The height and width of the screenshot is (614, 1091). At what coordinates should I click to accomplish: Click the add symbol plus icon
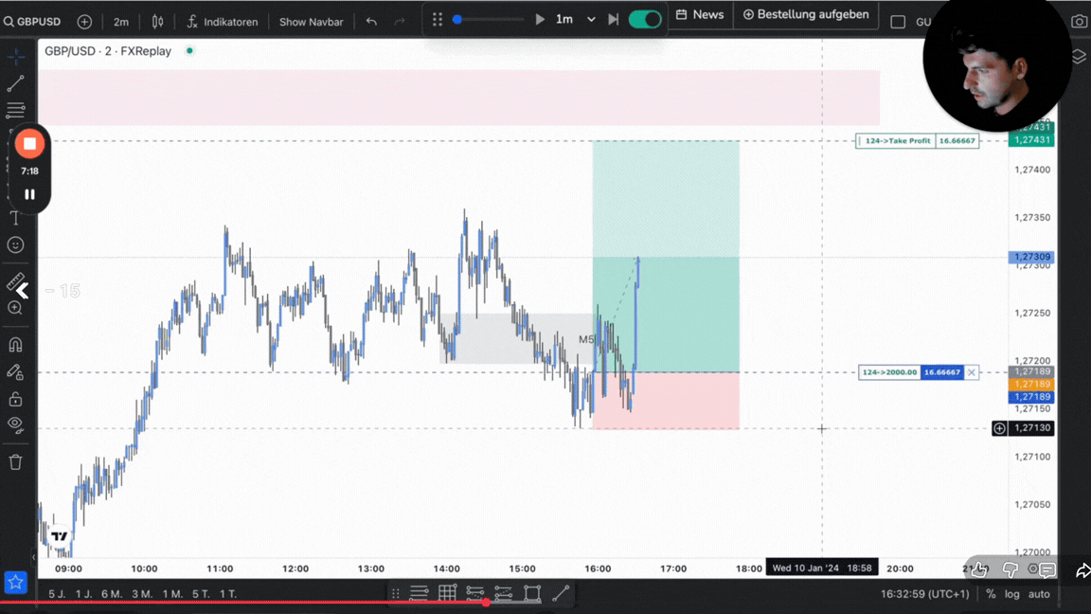84,21
